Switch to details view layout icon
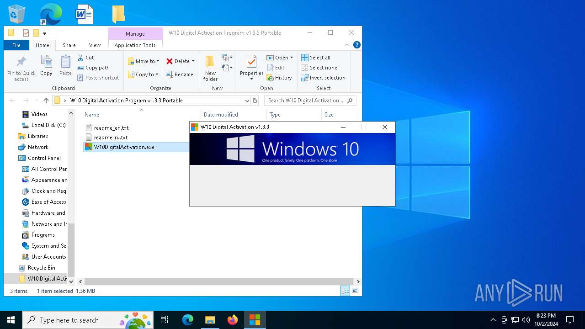Image resolution: width=585 pixels, height=329 pixels. tap(345, 291)
